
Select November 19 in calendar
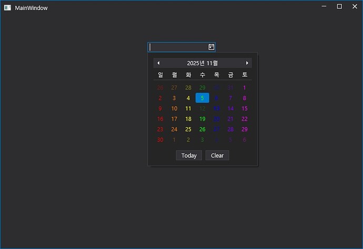pyautogui.click(x=203, y=119)
